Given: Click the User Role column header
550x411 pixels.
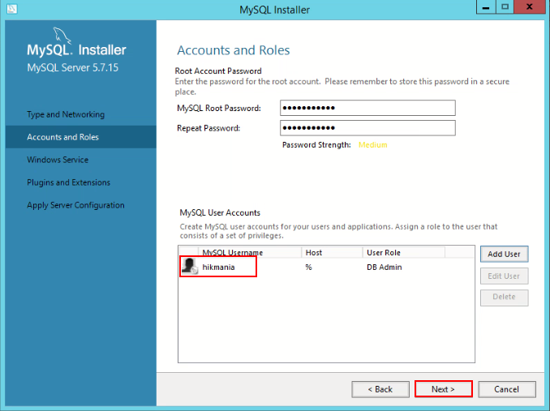Looking at the screenshot, I should click(404, 252).
